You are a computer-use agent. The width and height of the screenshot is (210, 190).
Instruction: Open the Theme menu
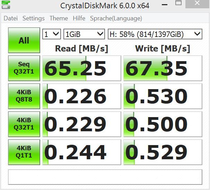click(x=59, y=18)
